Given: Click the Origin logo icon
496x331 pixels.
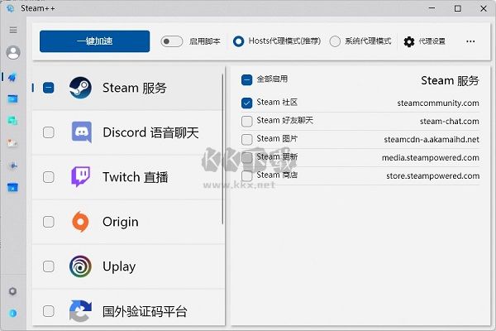Looking at the screenshot, I should click(x=80, y=222).
